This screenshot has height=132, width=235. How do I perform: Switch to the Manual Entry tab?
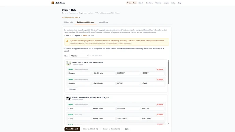103,22
